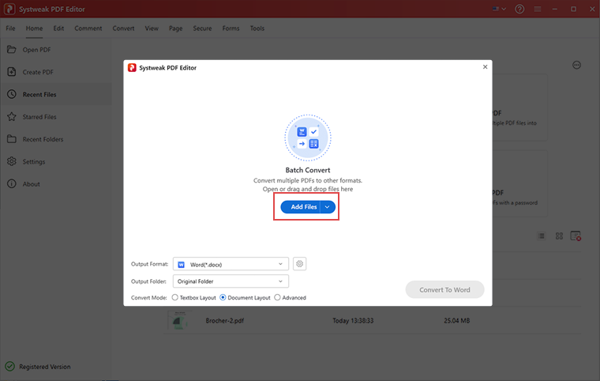This screenshot has width=600, height=381.
Task: Select the Advanced convert mode
Action: [x=277, y=297]
